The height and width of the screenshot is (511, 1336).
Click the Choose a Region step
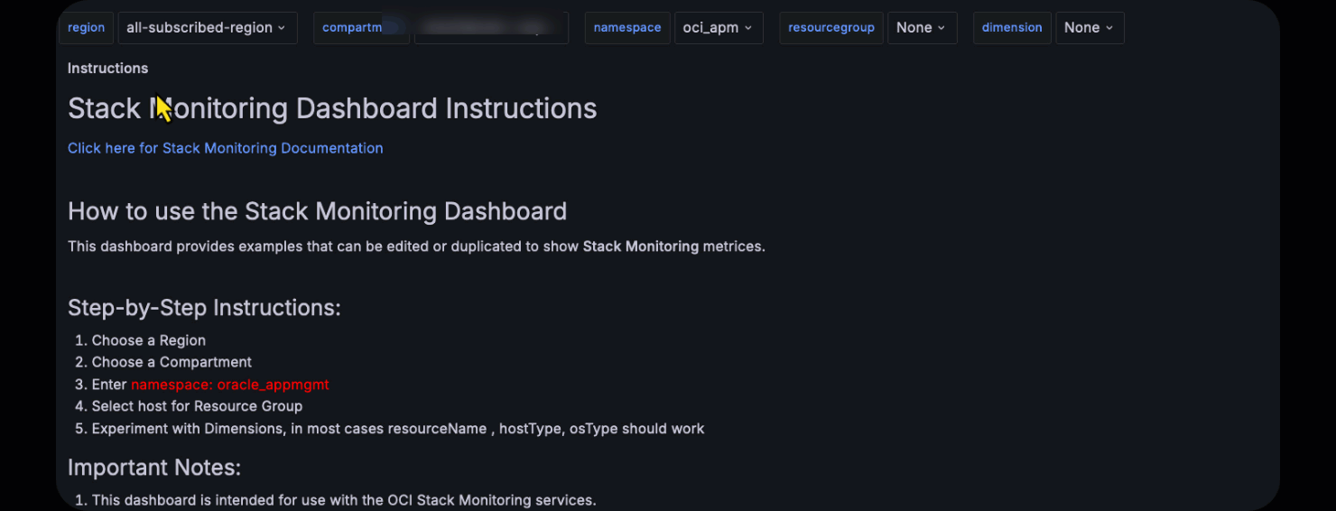pos(149,340)
